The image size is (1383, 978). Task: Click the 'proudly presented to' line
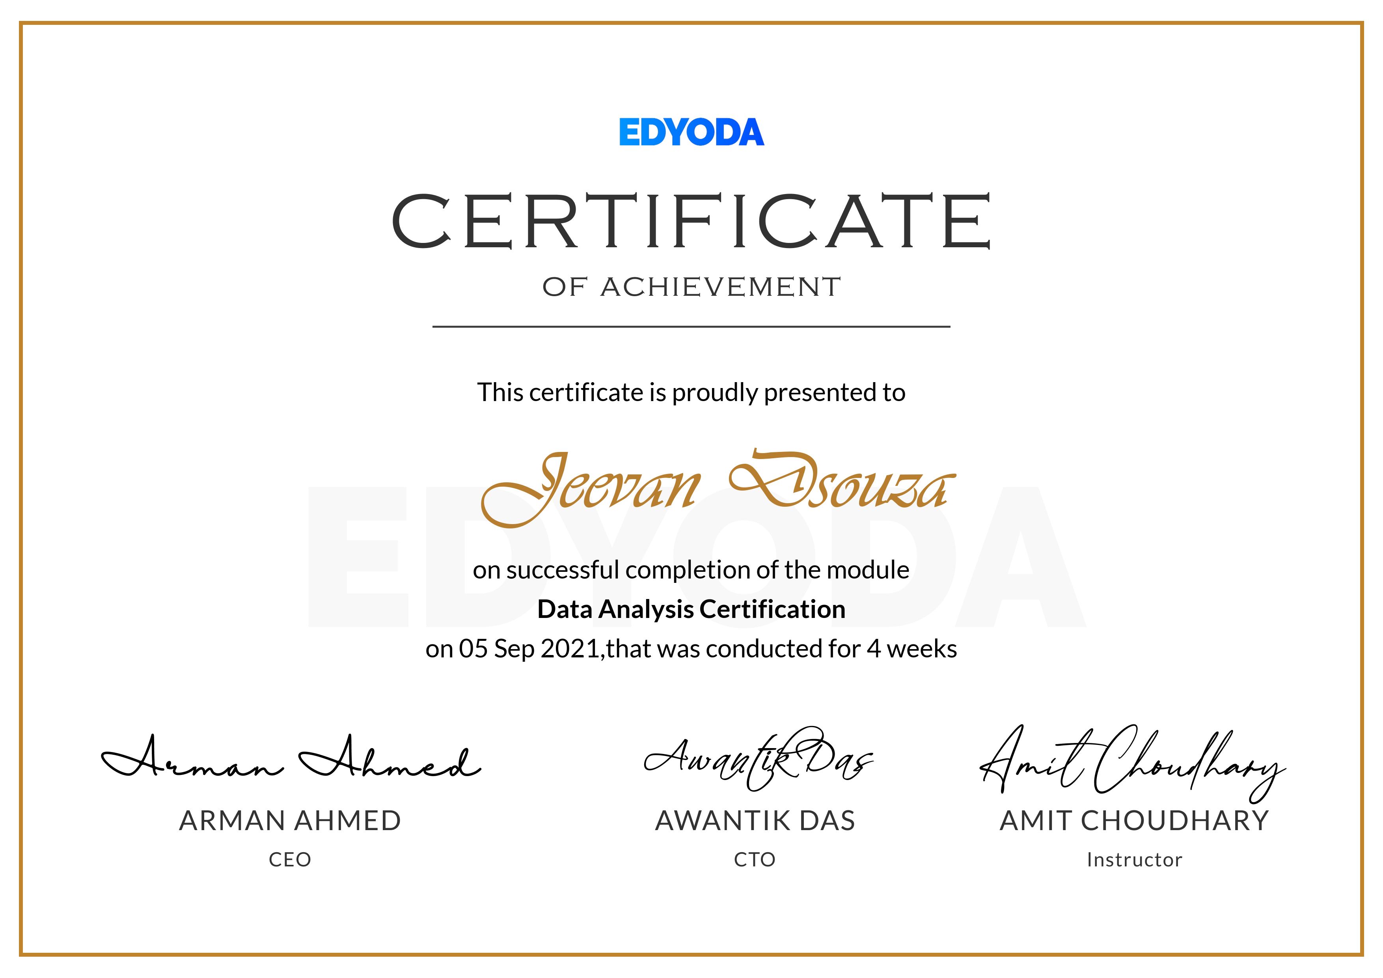pos(691,392)
